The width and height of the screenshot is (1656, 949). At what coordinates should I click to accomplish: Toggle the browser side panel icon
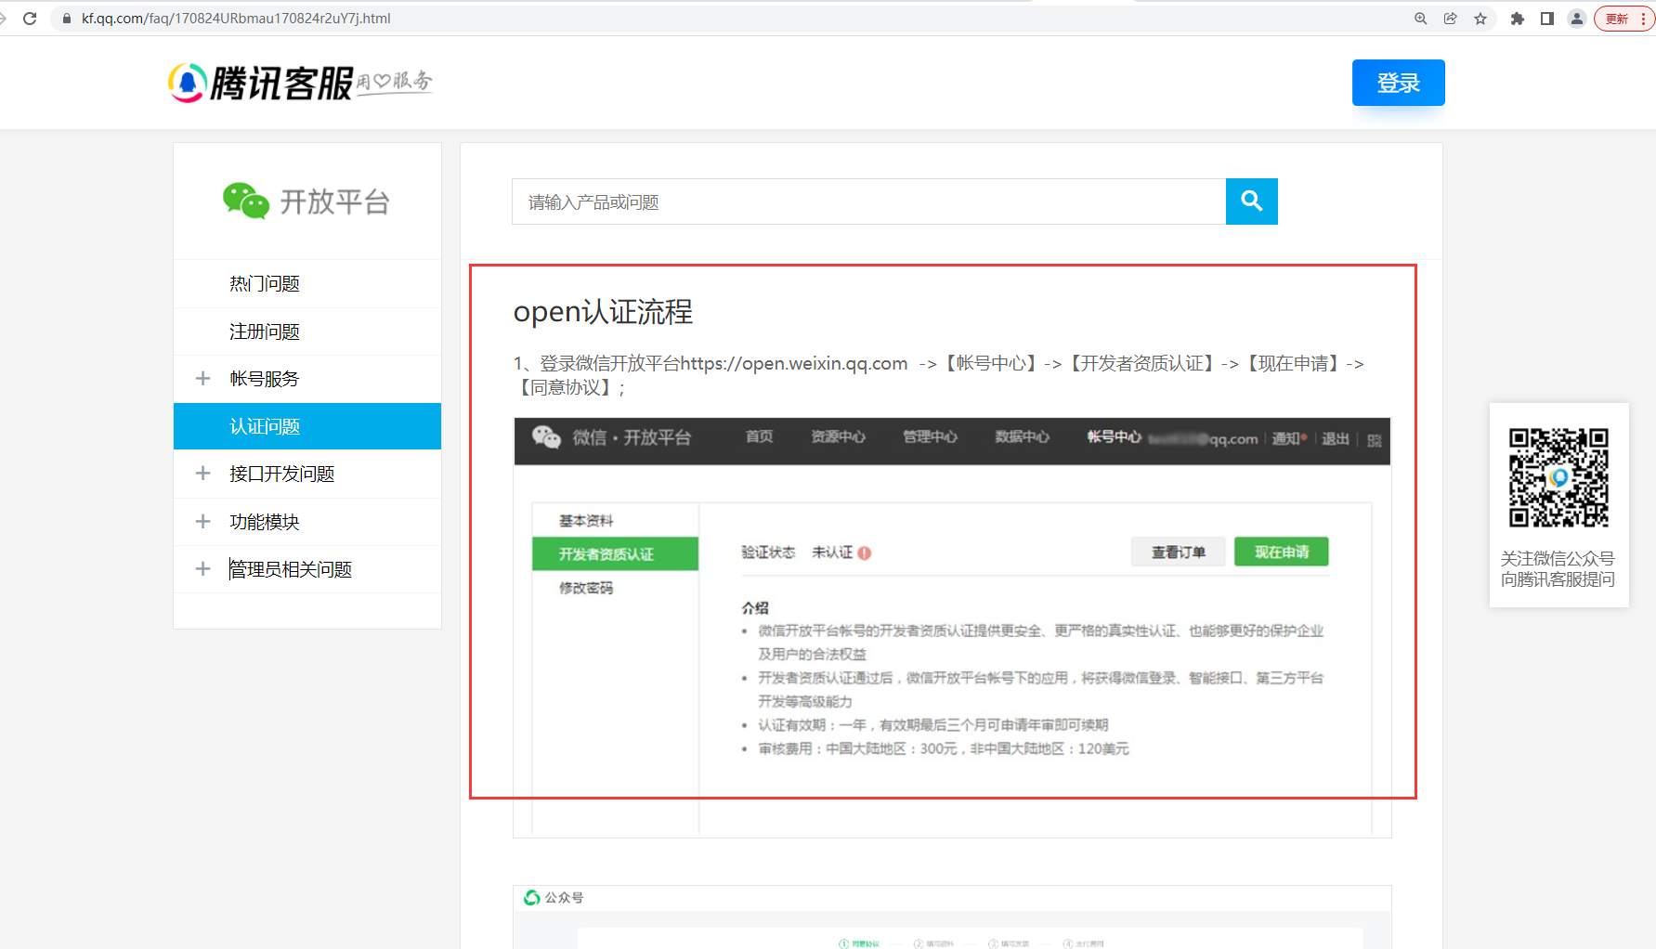(1547, 19)
